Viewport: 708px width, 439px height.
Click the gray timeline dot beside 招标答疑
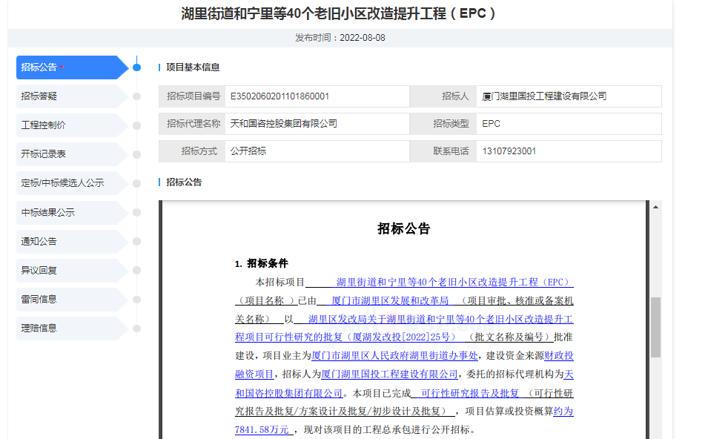(136, 96)
